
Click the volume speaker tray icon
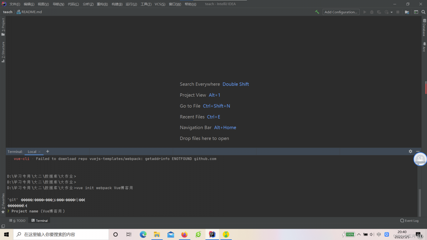coord(372,234)
